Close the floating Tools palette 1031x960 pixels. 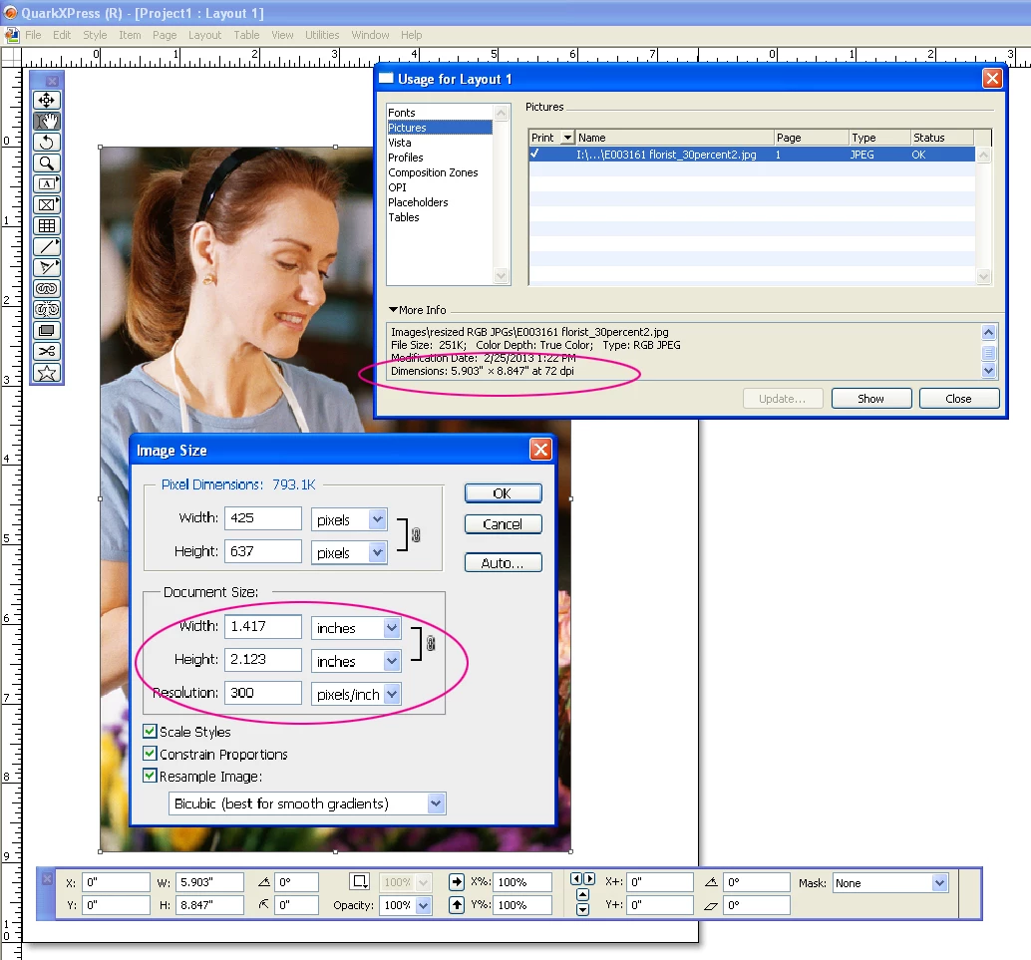coord(53,81)
